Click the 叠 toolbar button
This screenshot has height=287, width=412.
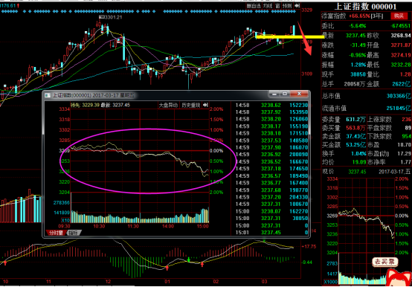click(x=277, y=6)
